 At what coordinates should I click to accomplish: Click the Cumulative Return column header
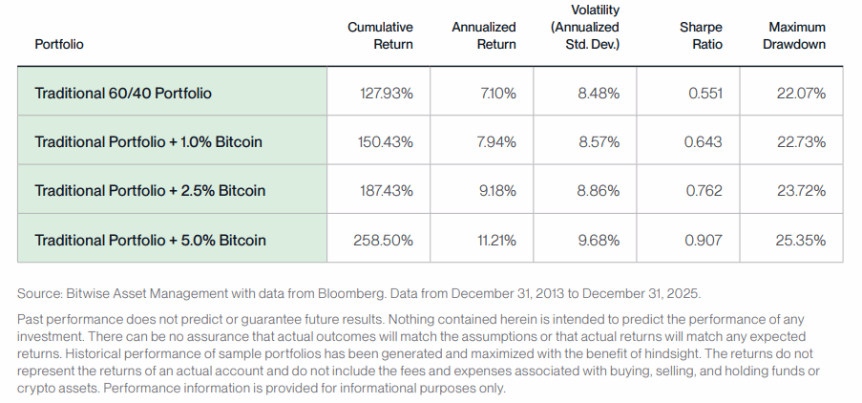click(380, 36)
